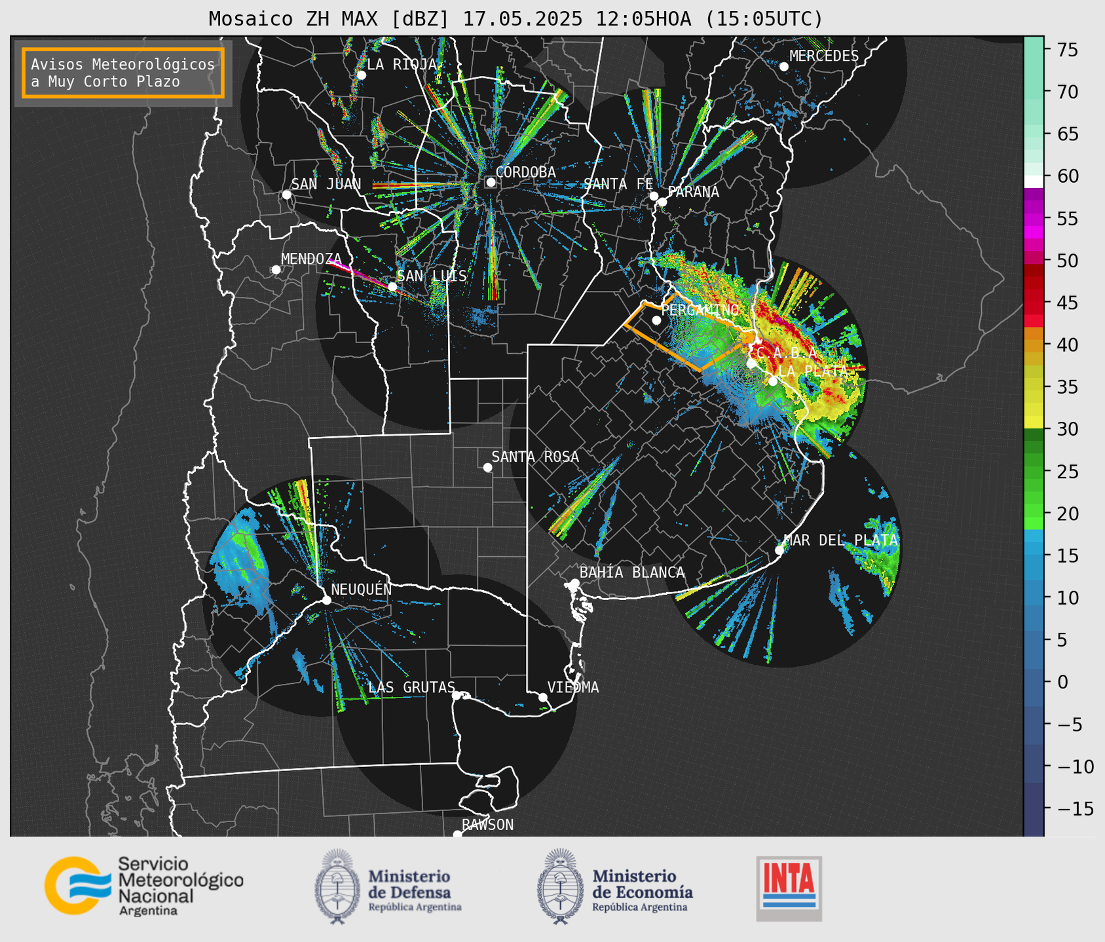Image resolution: width=1105 pixels, height=942 pixels.
Task: Click the 60 dBZ white band on color scale
Action: click(x=1034, y=181)
